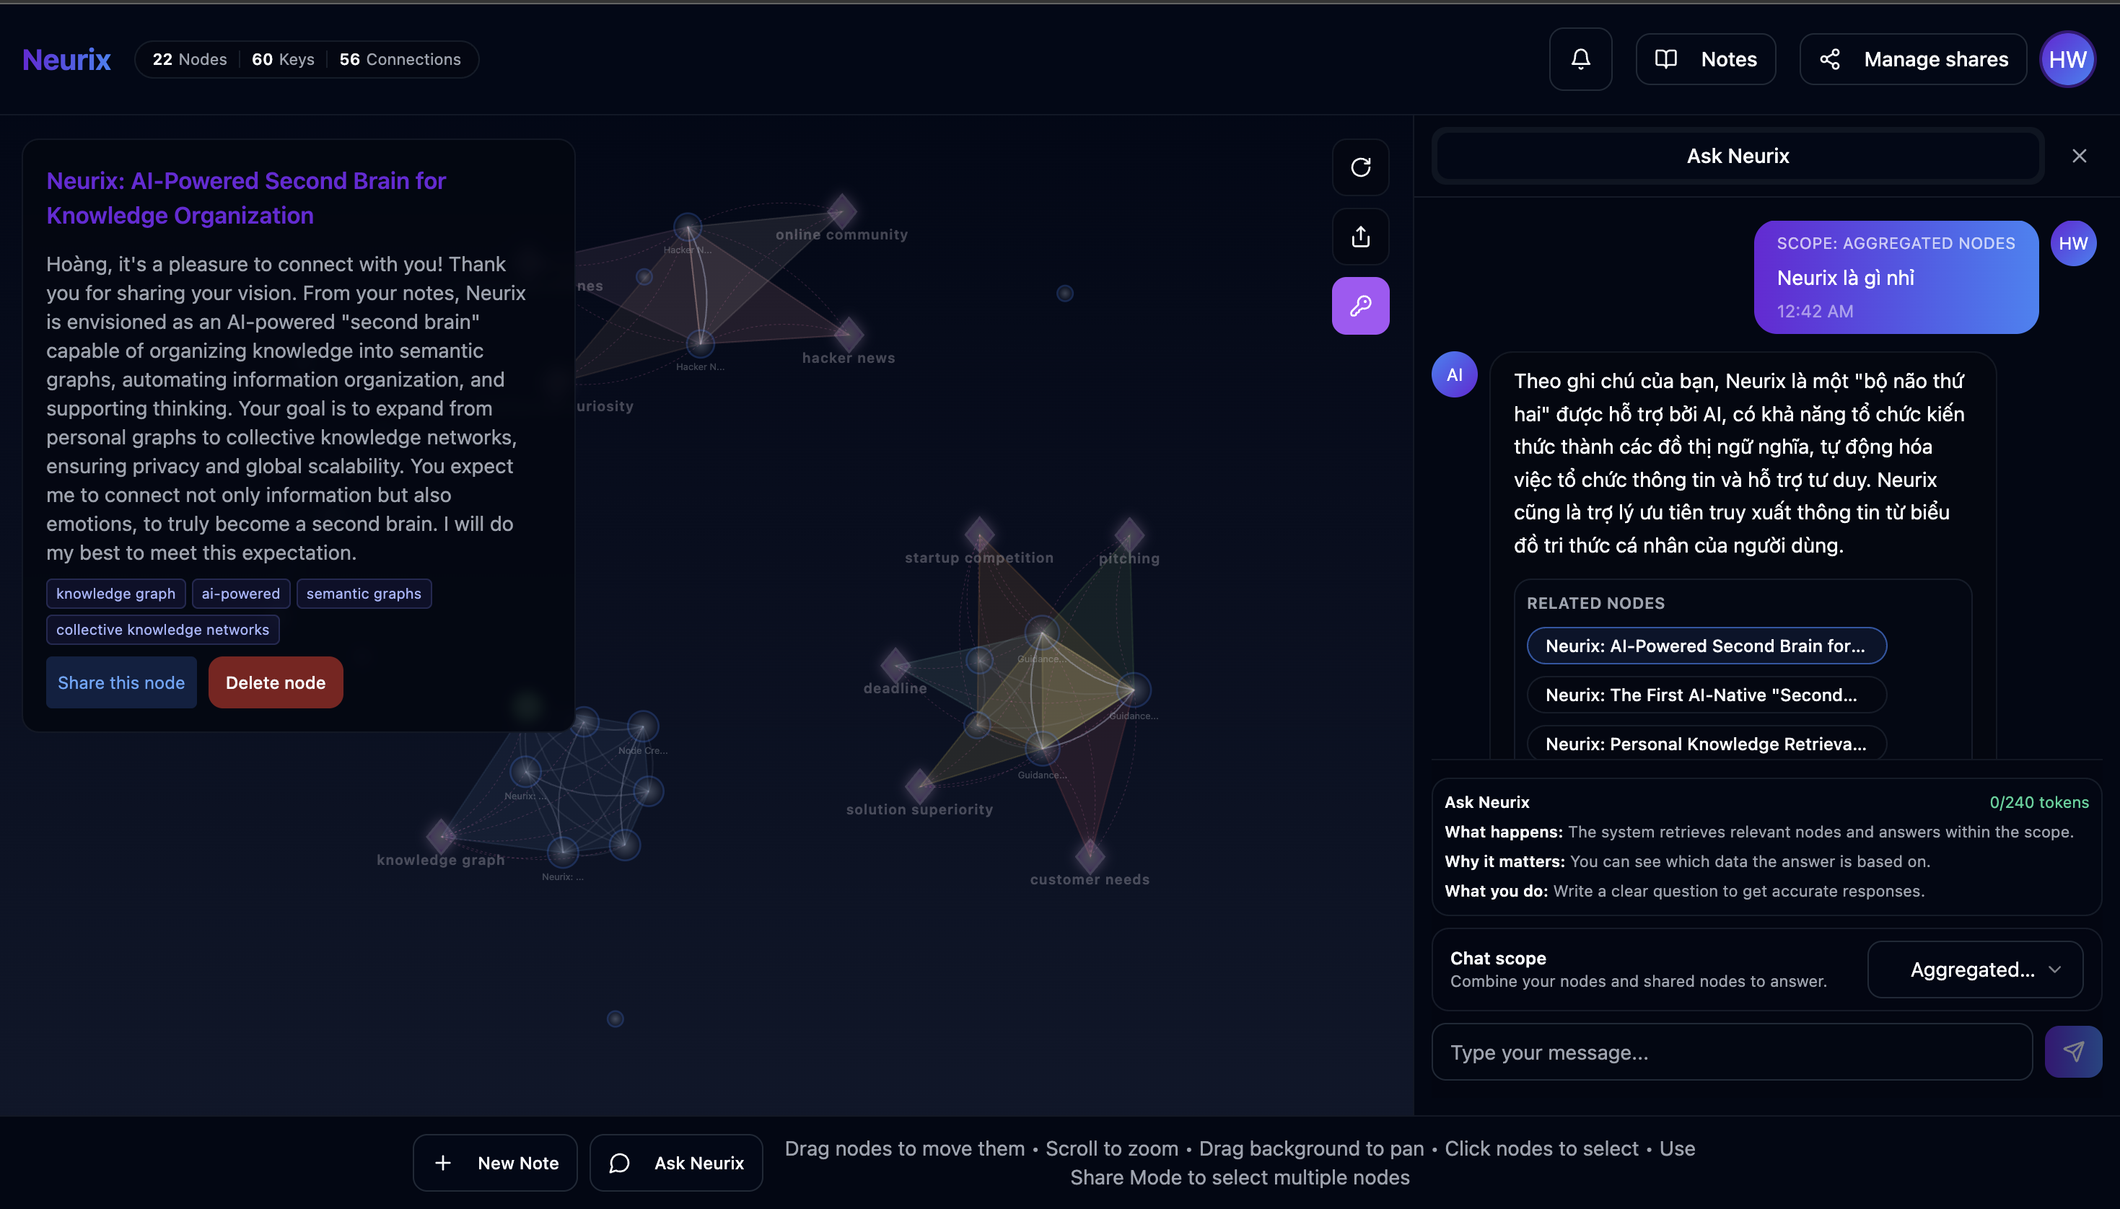This screenshot has height=1209, width=2120.
Task: Open the Ask Neurix tab header
Action: click(1735, 155)
